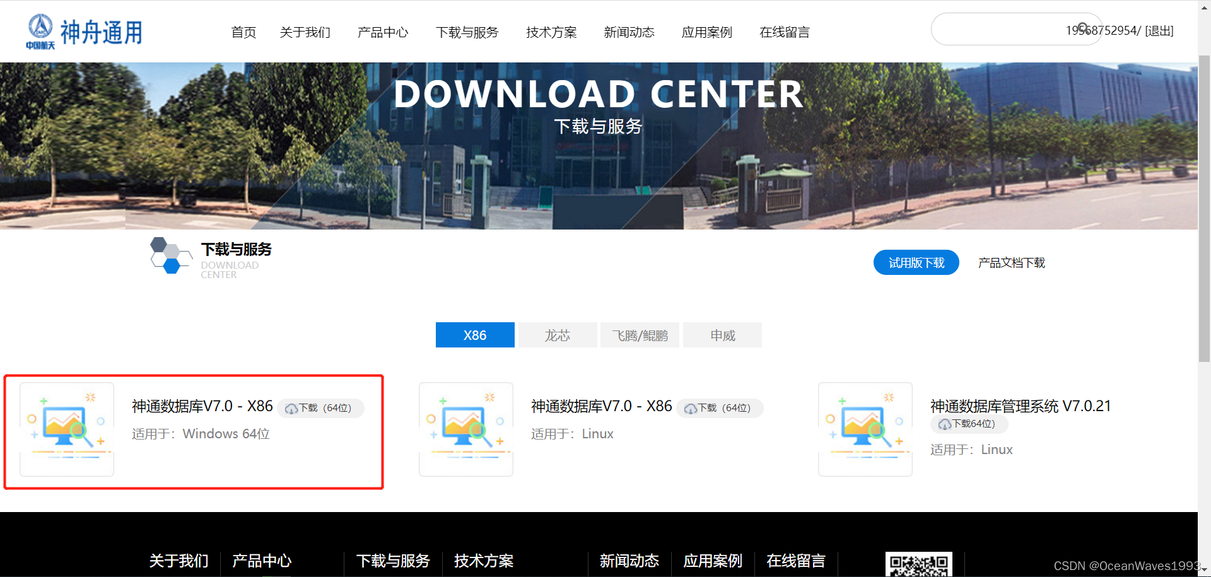The width and height of the screenshot is (1211, 577).
Task: Switch to the 龙芯 tab
Action: (x=558, y=335)
